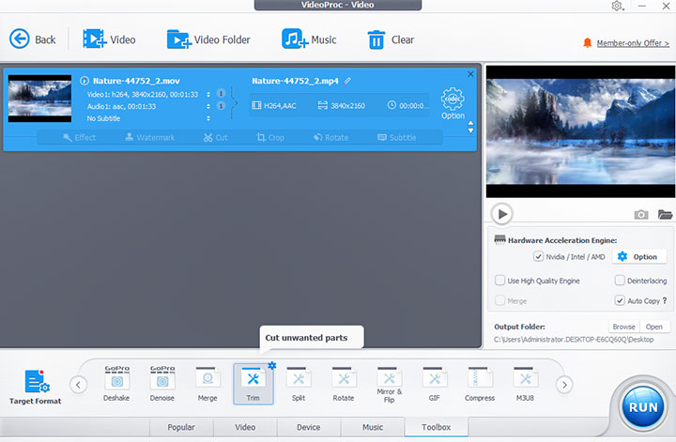Select the Merge tool in toolbox
The image size is (676, 442).
207,384
